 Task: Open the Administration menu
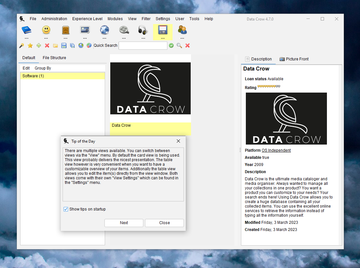54,19
